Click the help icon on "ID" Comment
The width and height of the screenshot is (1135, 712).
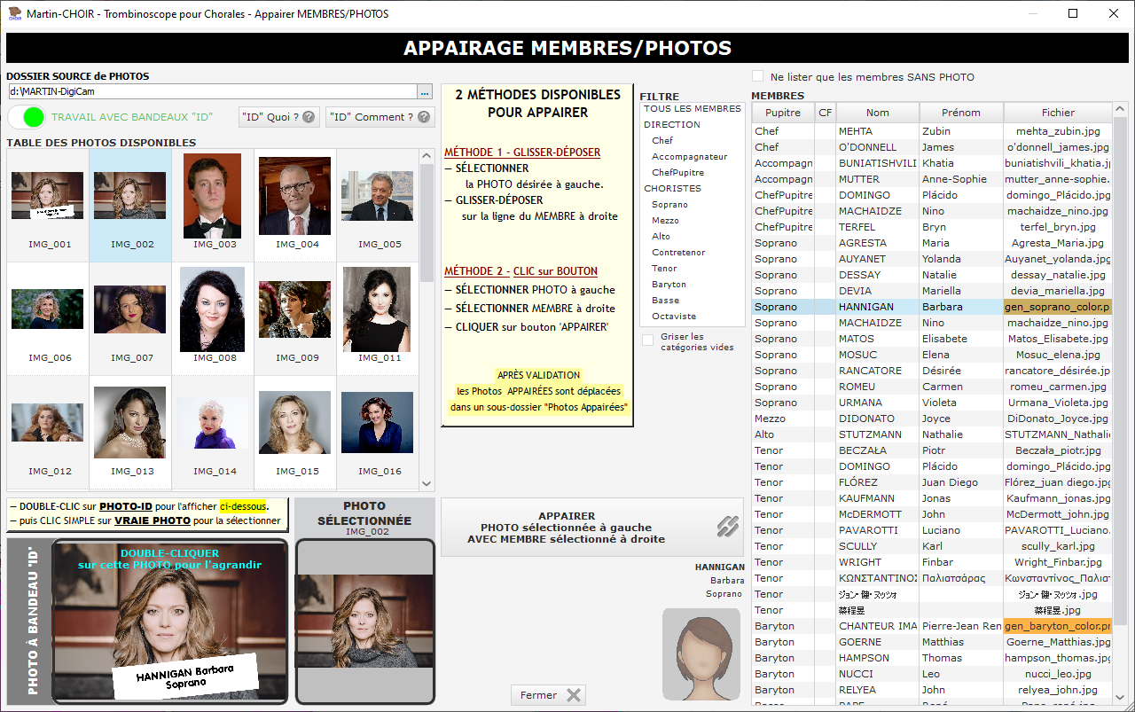pos(425,117)
